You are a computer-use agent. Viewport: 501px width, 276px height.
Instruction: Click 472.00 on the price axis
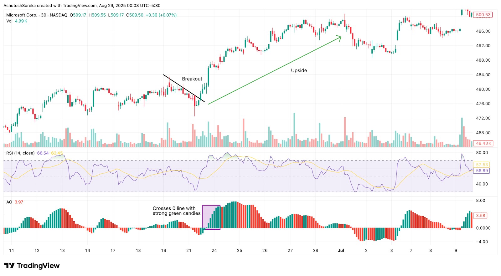pyautogui.click(x=483, y=118)
